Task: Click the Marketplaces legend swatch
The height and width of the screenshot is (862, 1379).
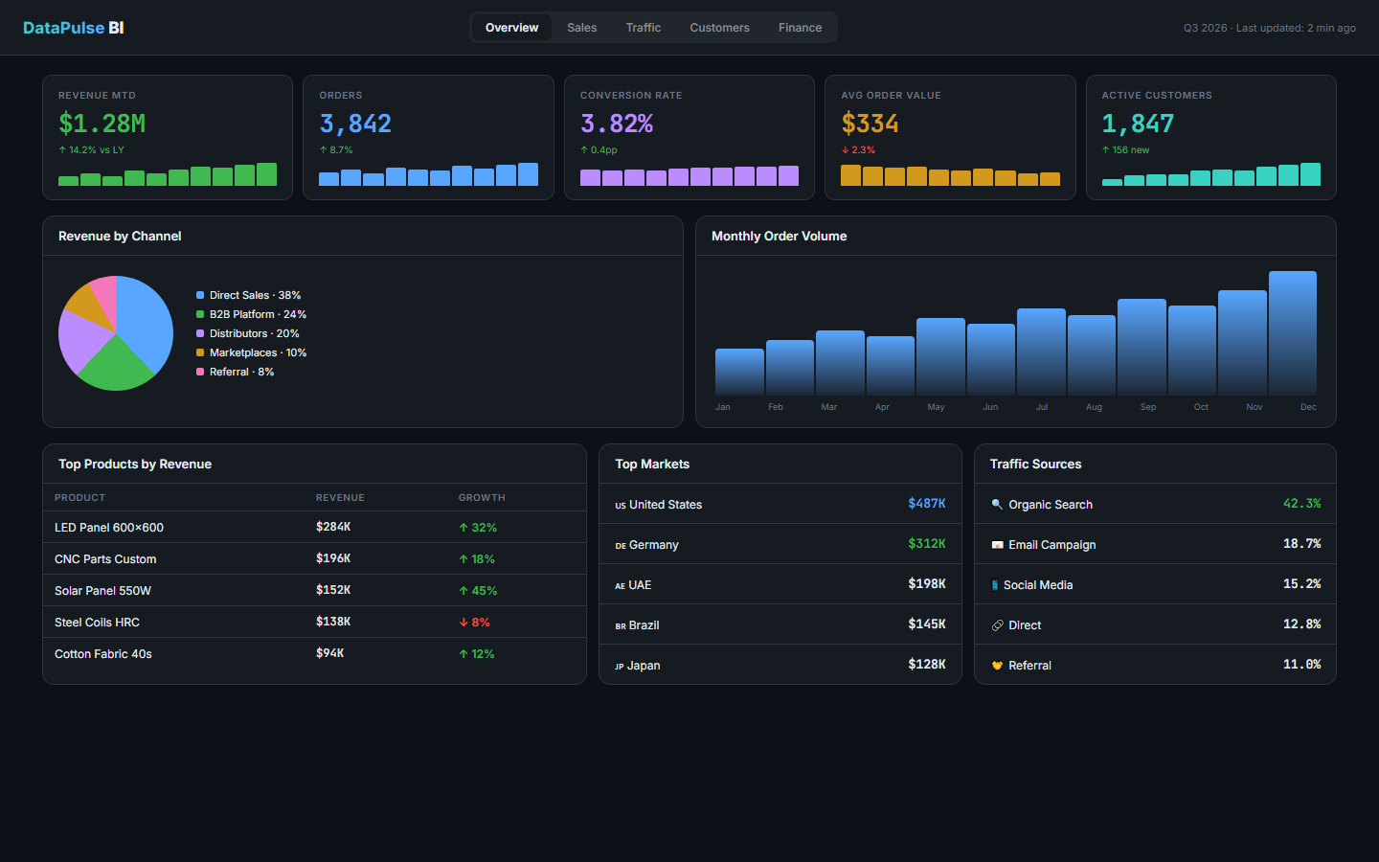Action: pos(200,352)
